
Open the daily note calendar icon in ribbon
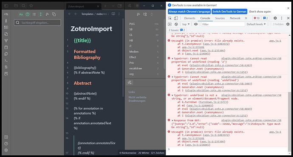tap(6, 47)
